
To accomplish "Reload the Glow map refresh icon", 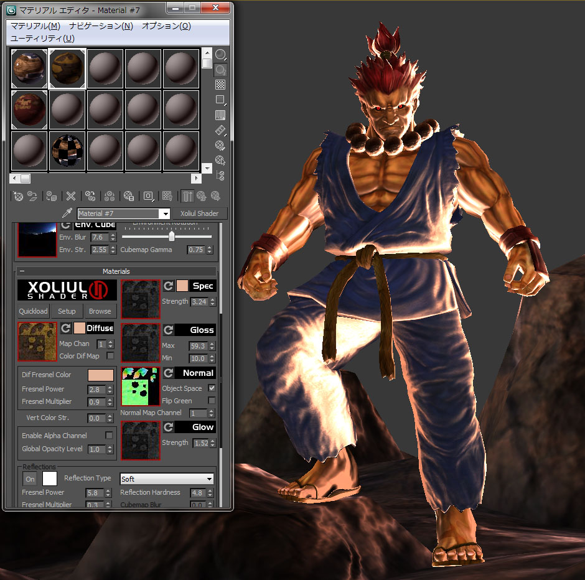I will 168,427.
